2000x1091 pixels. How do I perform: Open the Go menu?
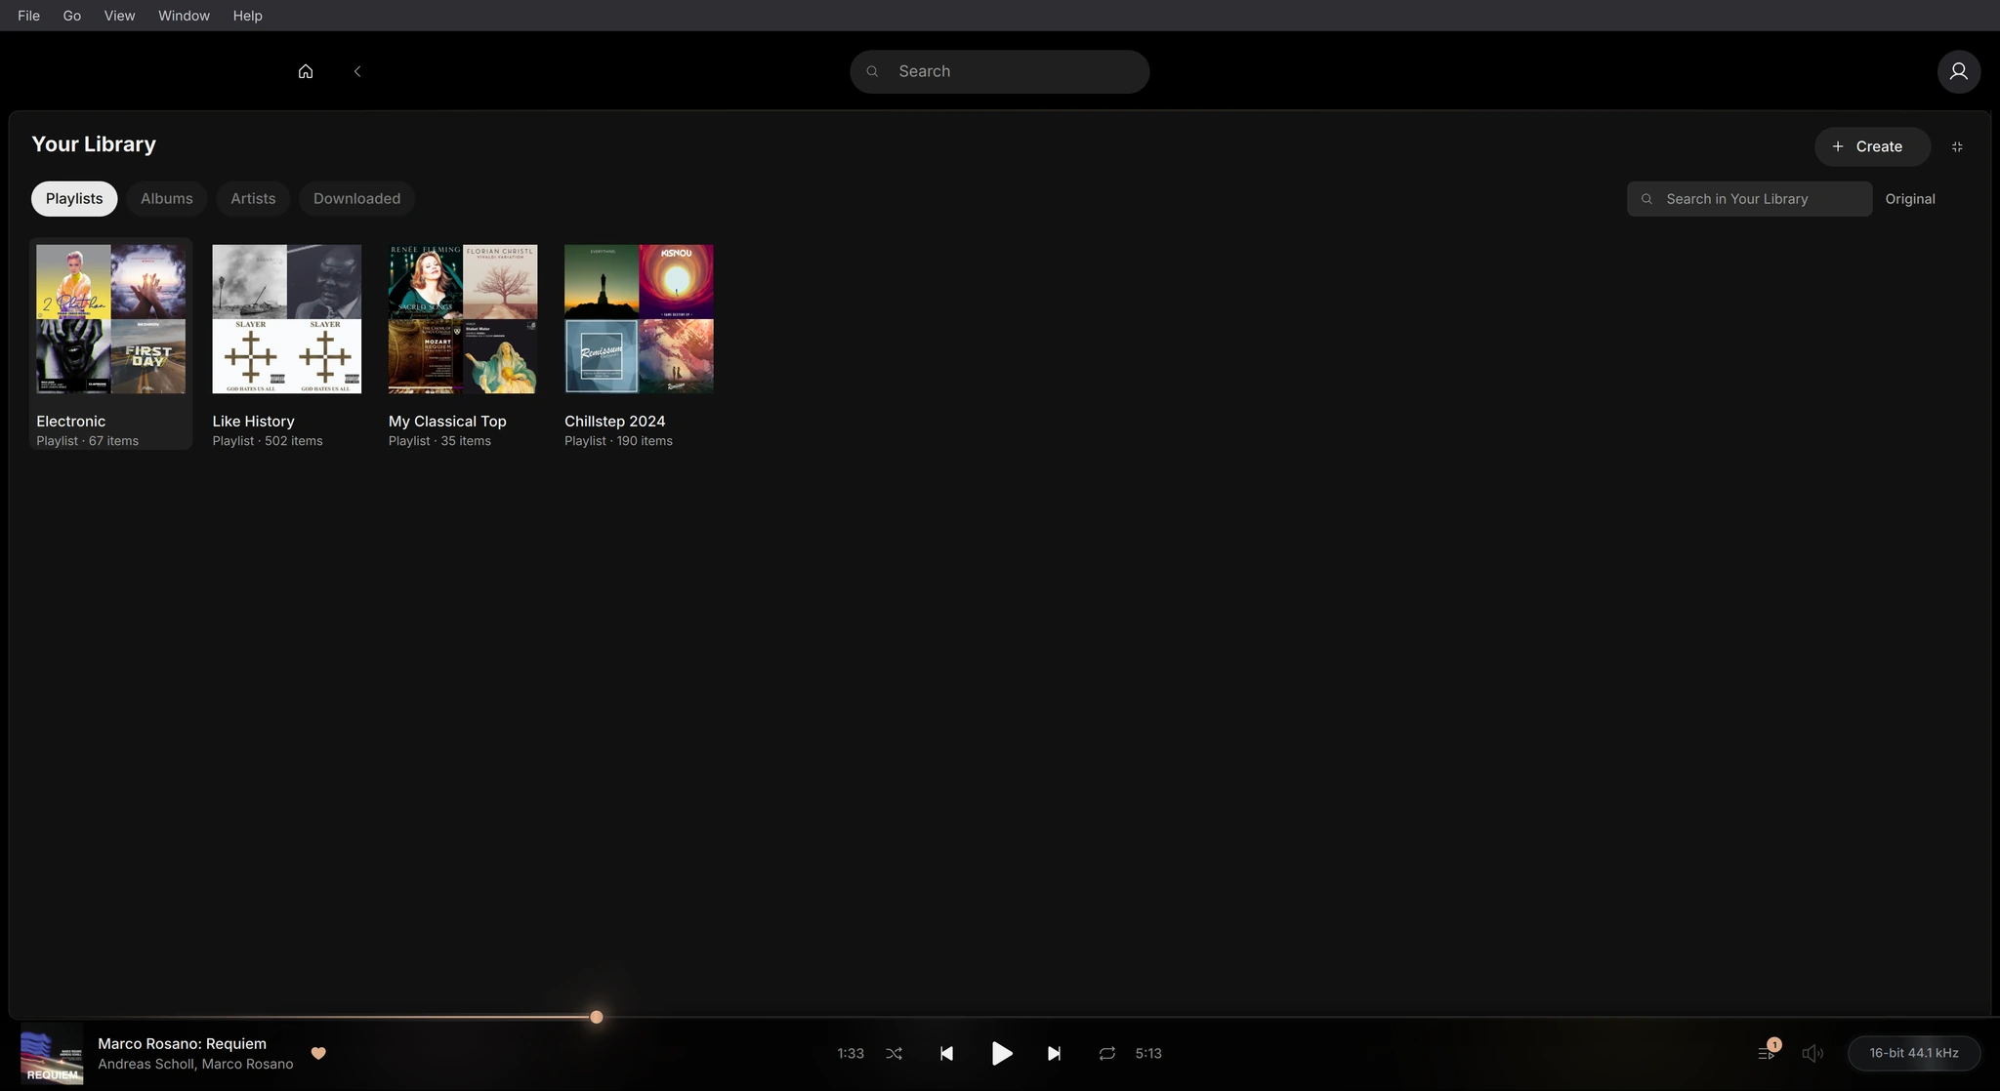point(72,16)
